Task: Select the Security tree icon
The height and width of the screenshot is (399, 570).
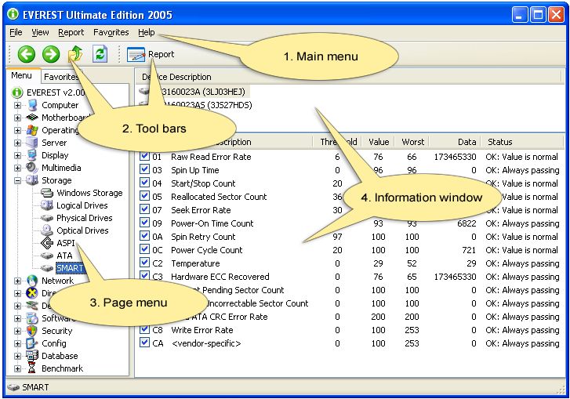Action: [x=32, y=331]
